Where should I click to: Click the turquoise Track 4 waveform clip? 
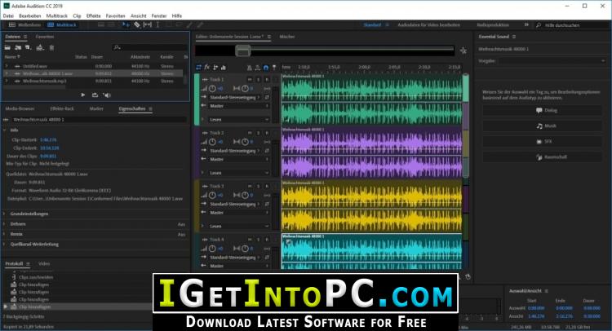(x=371, y=251)
